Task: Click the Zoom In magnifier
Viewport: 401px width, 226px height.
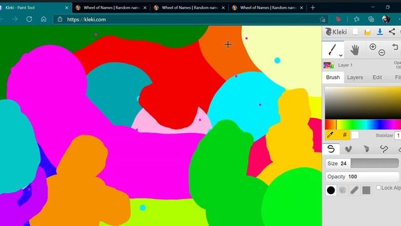Action: [x=373, y=46]
